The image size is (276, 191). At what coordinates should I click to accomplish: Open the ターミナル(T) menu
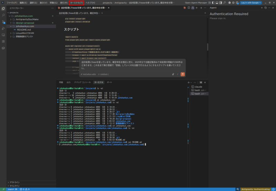(x=77, y=2)
